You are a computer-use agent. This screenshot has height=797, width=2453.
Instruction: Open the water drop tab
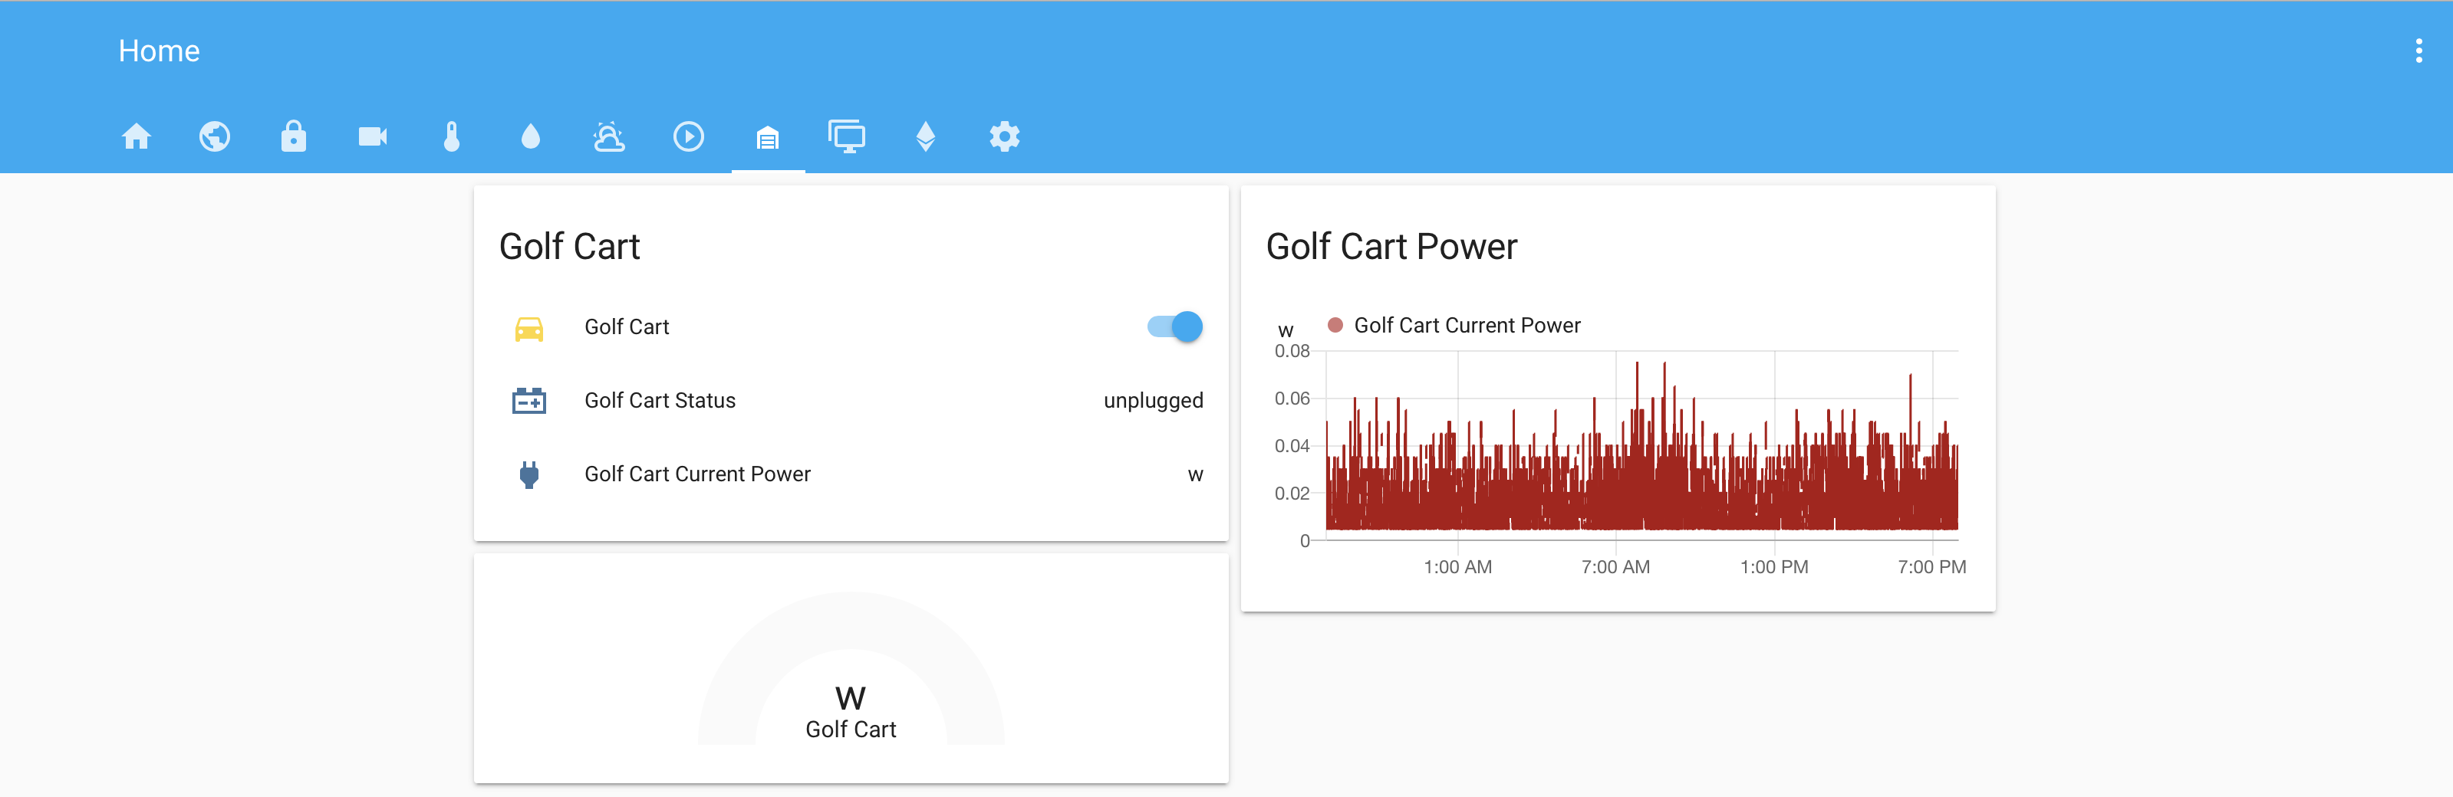(x=532, y=137)
